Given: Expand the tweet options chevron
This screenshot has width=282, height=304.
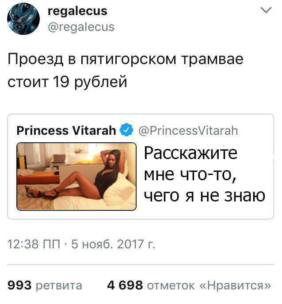Looking at the screenshot, I should tap(266, 10).
